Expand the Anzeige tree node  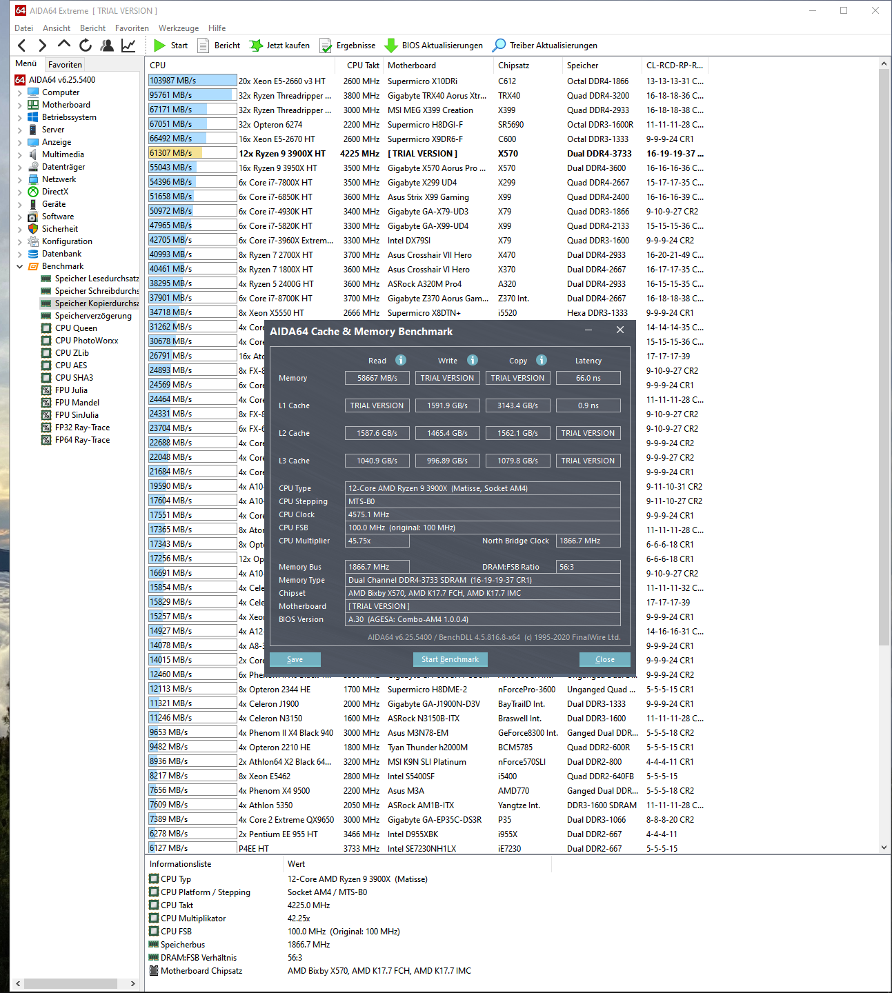[19, 142]
